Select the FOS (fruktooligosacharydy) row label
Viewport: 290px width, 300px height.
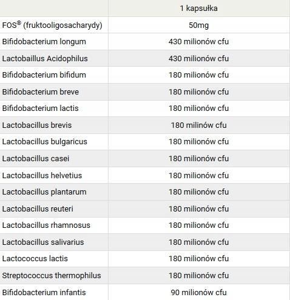52,25
